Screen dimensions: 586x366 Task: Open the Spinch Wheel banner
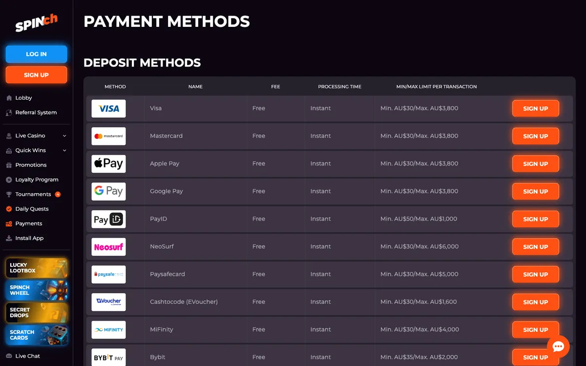37,290
